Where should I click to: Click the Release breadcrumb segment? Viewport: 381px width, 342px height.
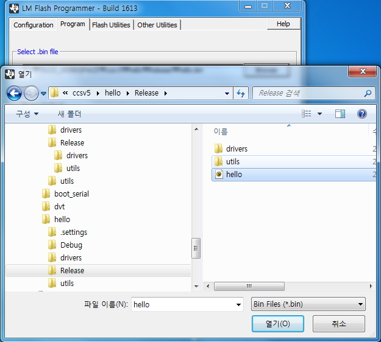(146, 93)
